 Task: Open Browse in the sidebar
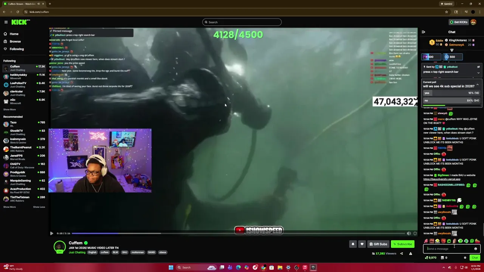point(15,42)
